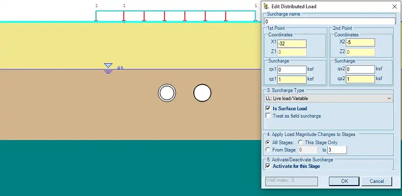
Task: Click the qx2 surcharge field
Action: pos(361,69)
